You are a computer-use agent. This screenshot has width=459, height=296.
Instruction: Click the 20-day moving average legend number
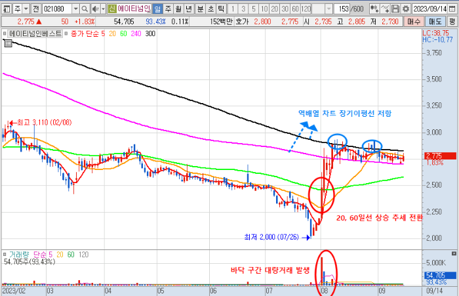coord(112,33)
